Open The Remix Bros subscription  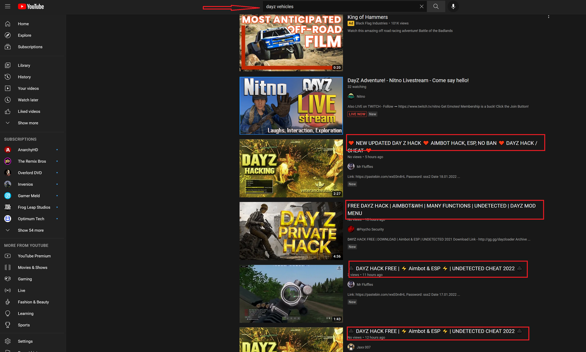tap(33, 161)
